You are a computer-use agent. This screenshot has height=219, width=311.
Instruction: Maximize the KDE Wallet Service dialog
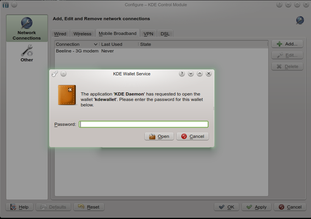click(x=200, y=74)
